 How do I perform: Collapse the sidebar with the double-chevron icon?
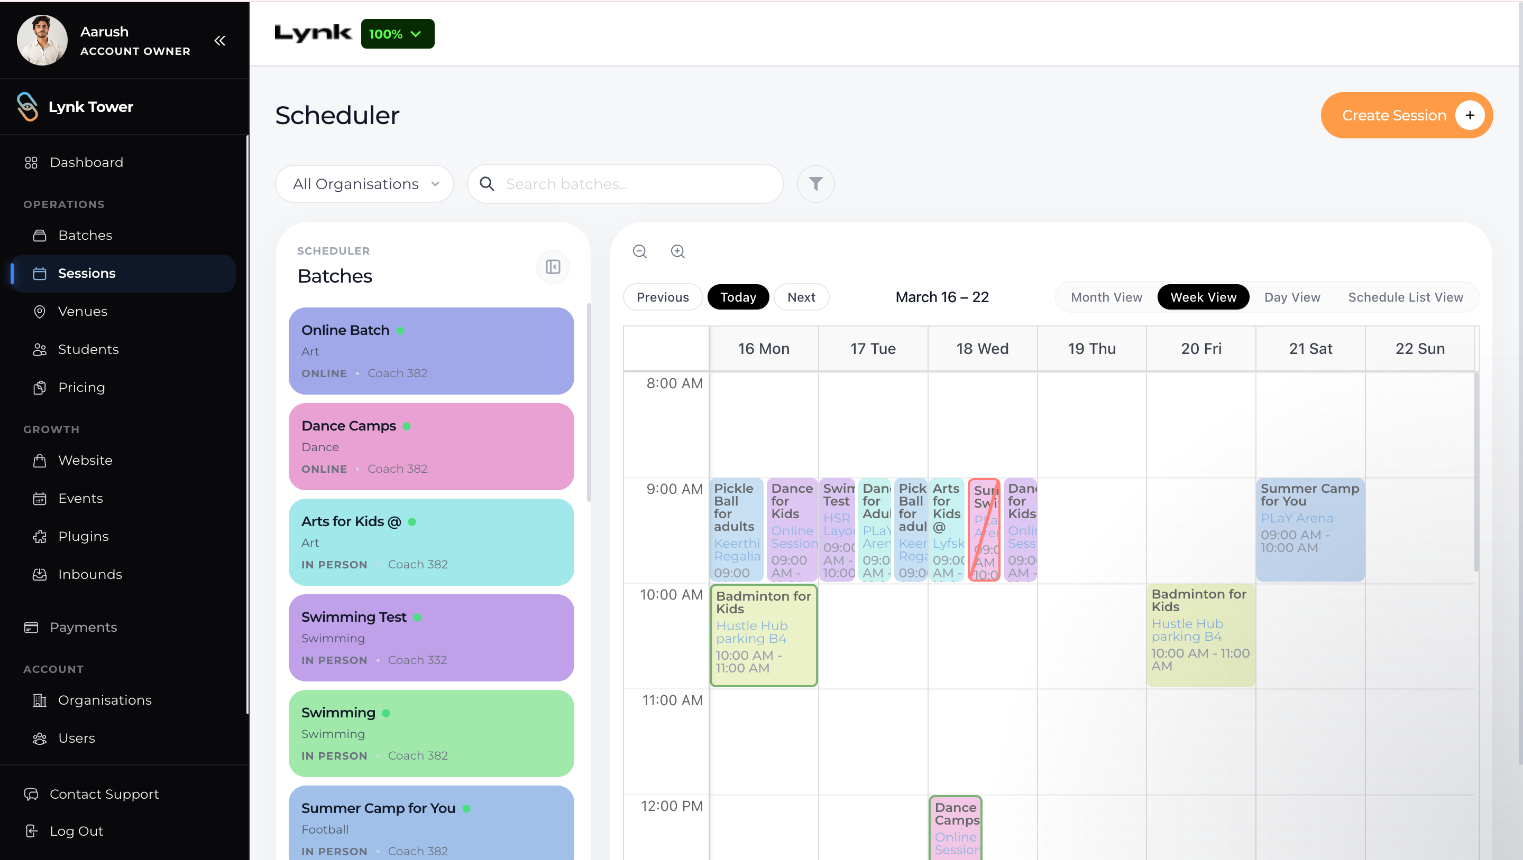pos(219,40)
